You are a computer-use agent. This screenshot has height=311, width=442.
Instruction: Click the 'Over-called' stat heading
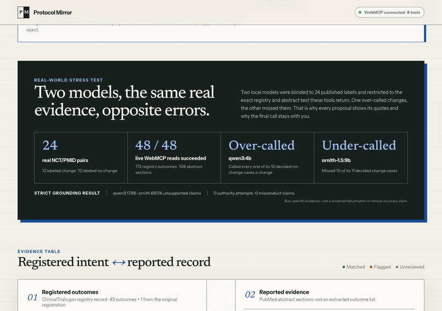(x=262, y=145)
